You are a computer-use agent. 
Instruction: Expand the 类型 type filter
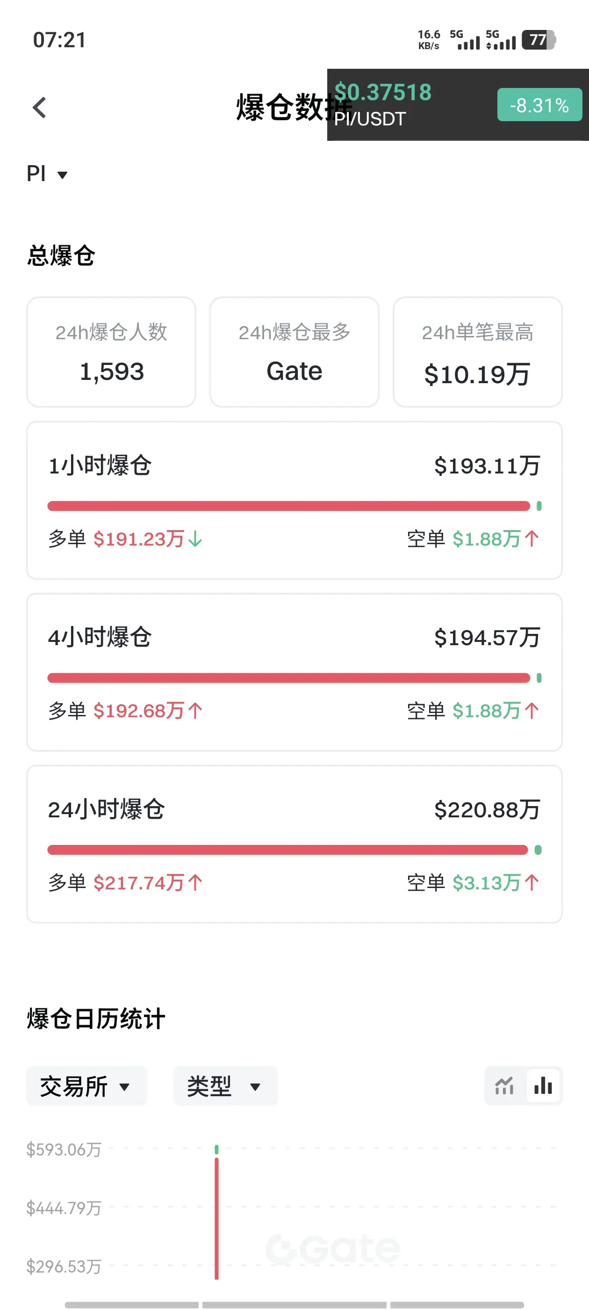pos(226,1086)
